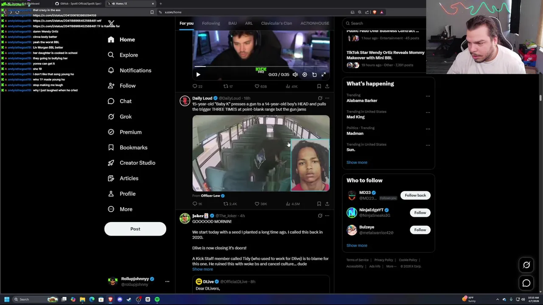Image resolution: width=543 pixels, height=305 pixels.
Task: Open Grok actions on the Daily Loud post
Action: click(320, 98)
